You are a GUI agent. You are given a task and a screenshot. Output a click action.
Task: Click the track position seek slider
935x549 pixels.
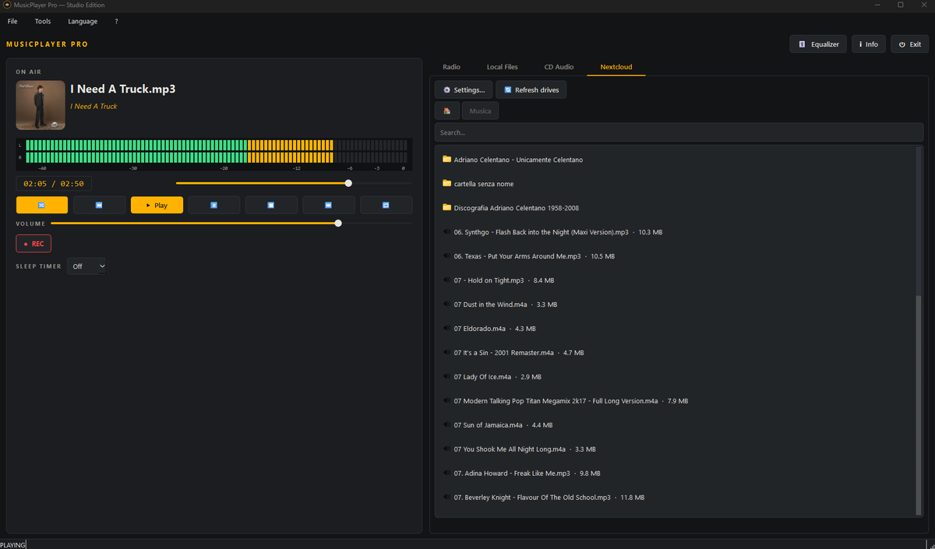point(294,183)
